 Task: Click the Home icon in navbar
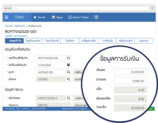click(x=35, y=17)
